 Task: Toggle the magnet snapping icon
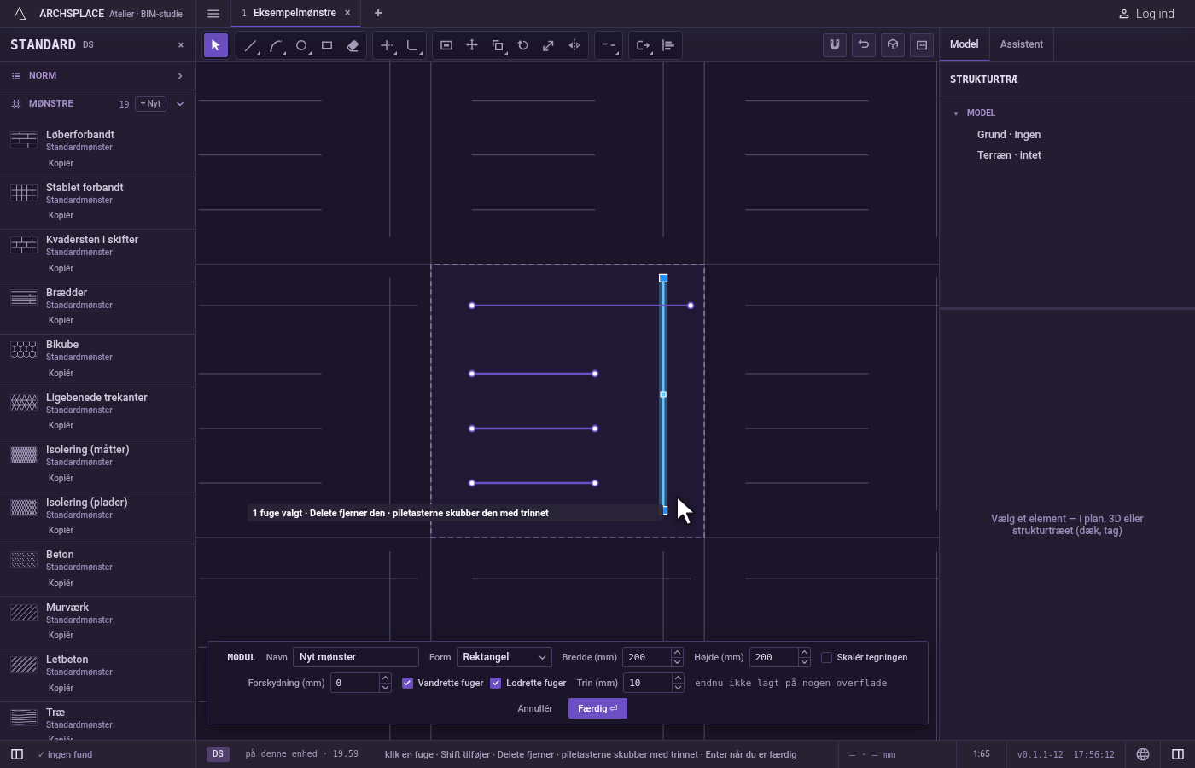[835, 45]
